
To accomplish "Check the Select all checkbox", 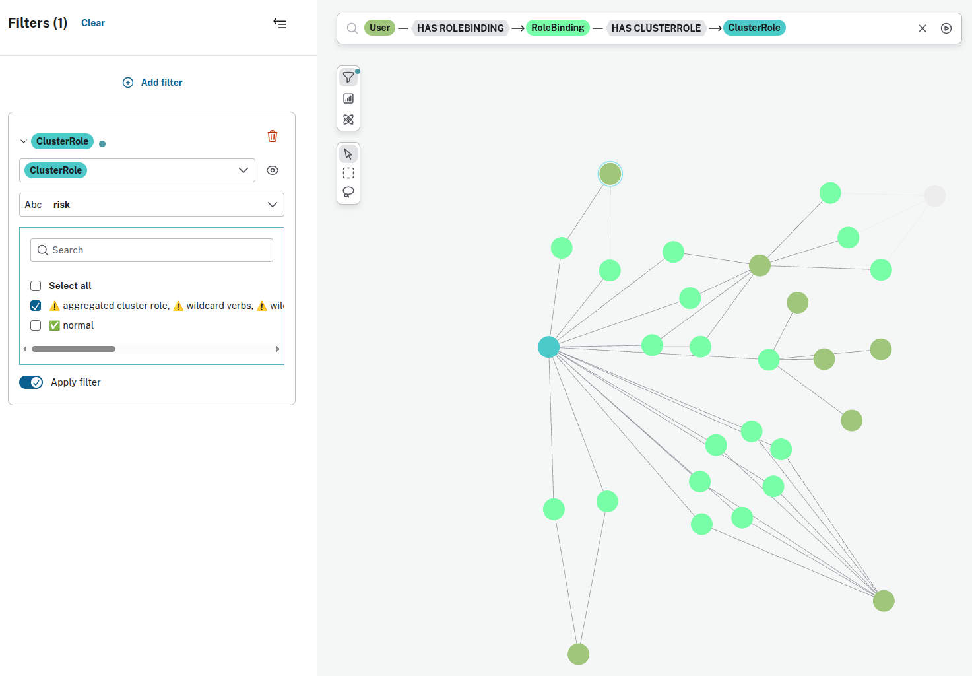I will click(x=36, y=286).
